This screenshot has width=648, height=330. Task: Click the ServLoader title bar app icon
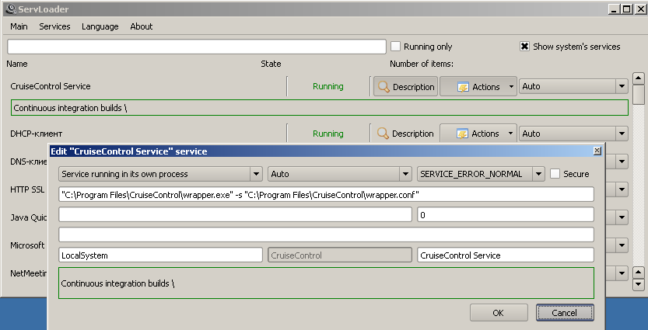click(x=11, y=9)
